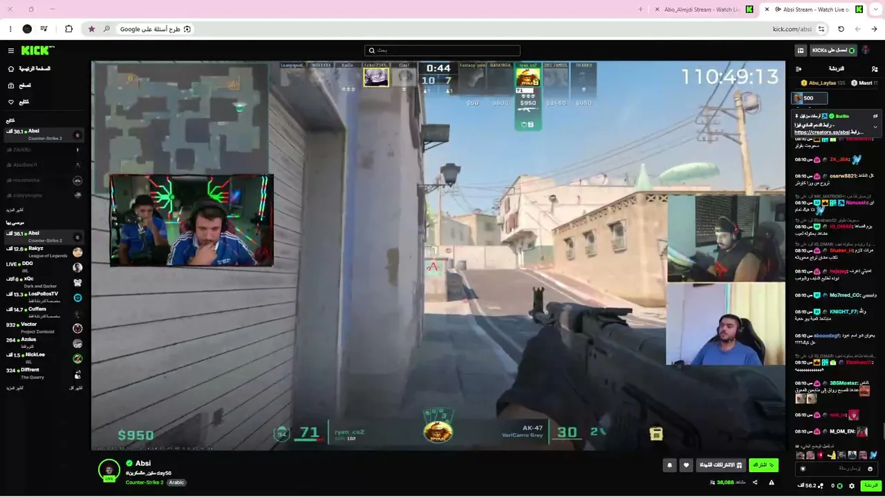The width and height of the screenshot is (885, 497).
Task: Click the KICKs balance icon
Action: click(840, 486)
